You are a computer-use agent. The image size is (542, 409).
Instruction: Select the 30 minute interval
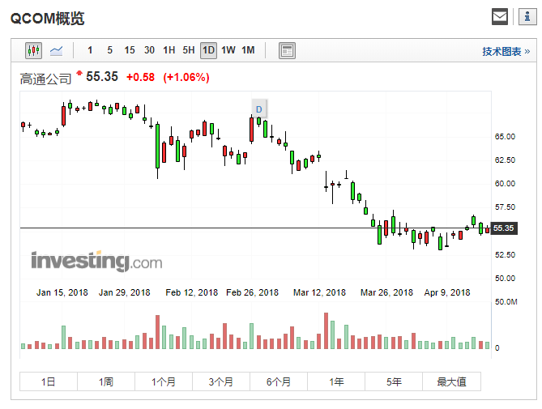pyautogui.click(x=149, y=50)
